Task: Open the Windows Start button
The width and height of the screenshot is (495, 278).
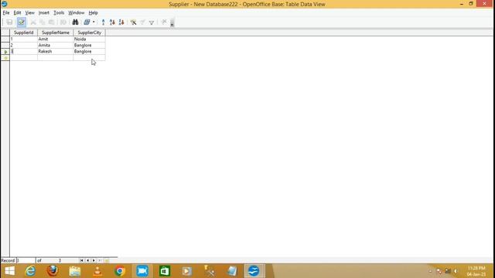Action: point(9,271)
